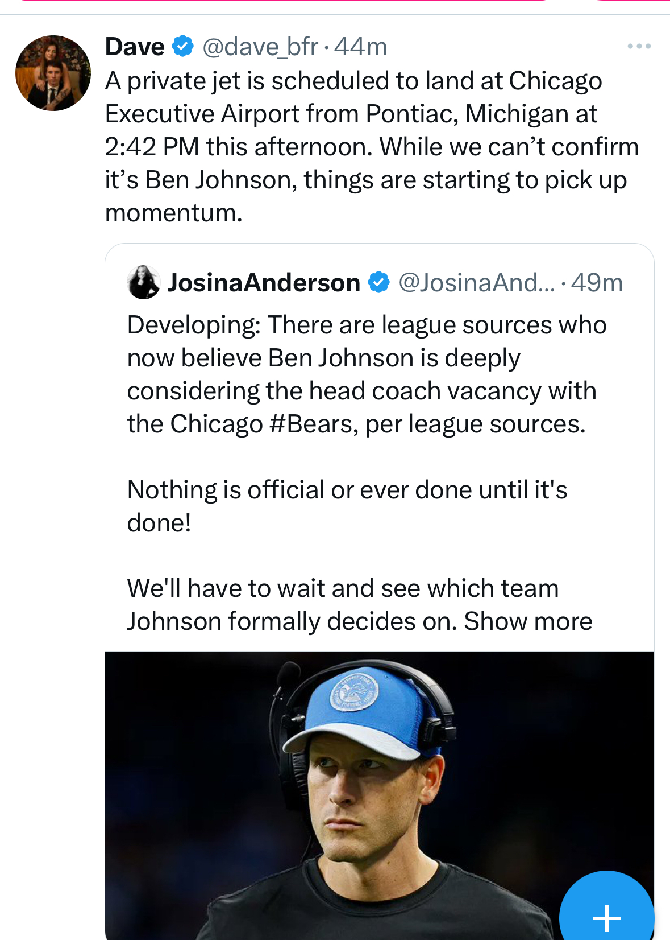View the coach photo with headset
The width and height of the screenshot is (670, 940).
380,795
